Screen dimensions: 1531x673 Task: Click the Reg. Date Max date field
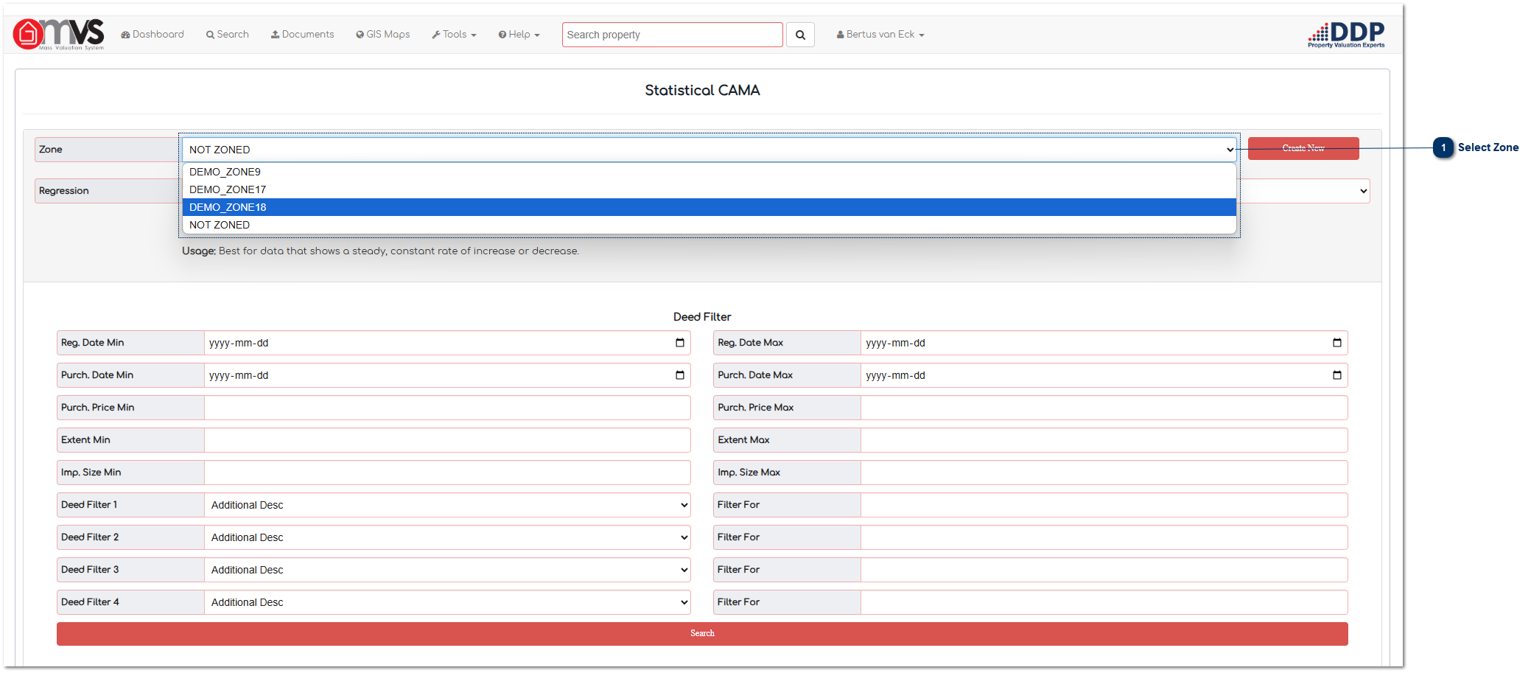[x=1104, y=343]
